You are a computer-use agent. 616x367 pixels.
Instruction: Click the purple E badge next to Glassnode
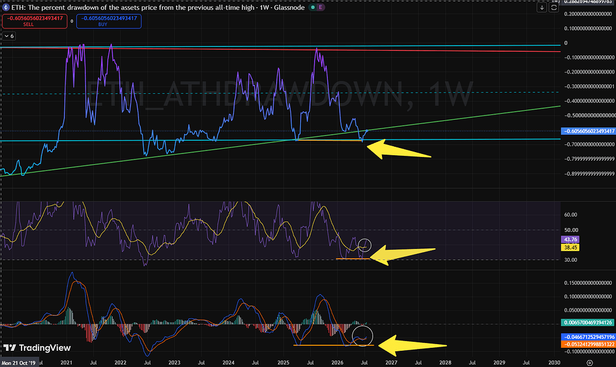pyautogui.click(x=321, y=7)
